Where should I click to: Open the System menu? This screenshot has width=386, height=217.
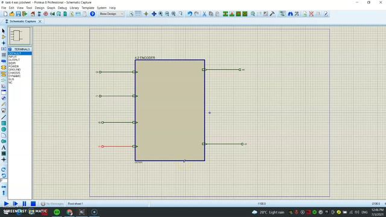click(101, 8)
